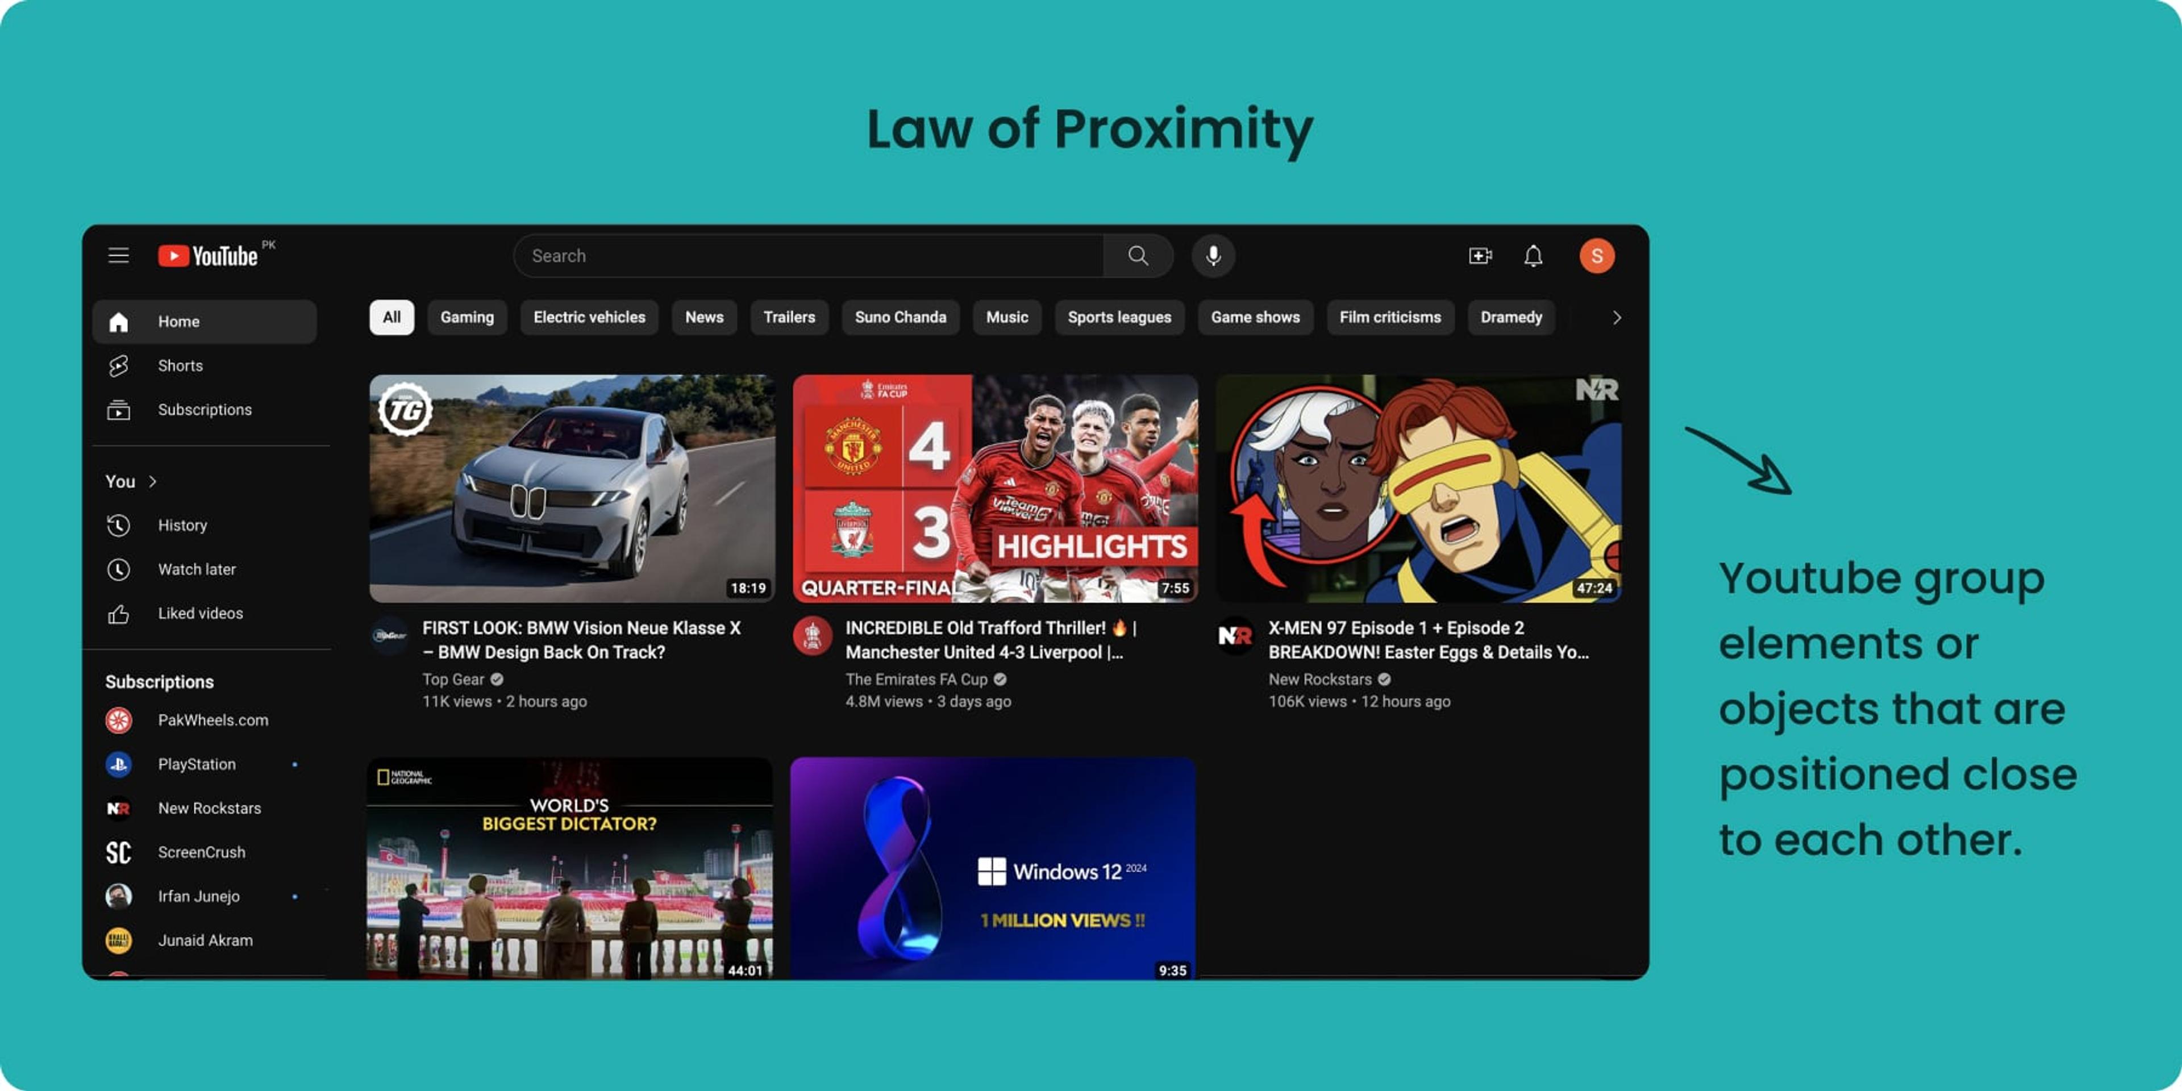Viewport: 2182px width, 1091px height.
Task: Open title 'X-MEN 97 Episode 1 + Episode 2'
Action: pyautogui.click(x=1428, y=639)
